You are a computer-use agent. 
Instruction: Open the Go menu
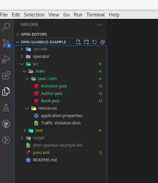pos(67,15)
